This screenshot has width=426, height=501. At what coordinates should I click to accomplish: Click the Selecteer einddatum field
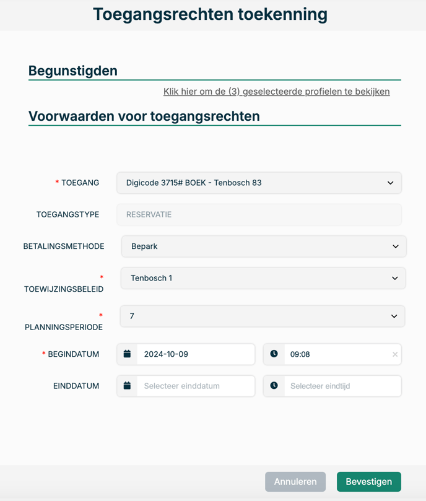coord(196,386)
